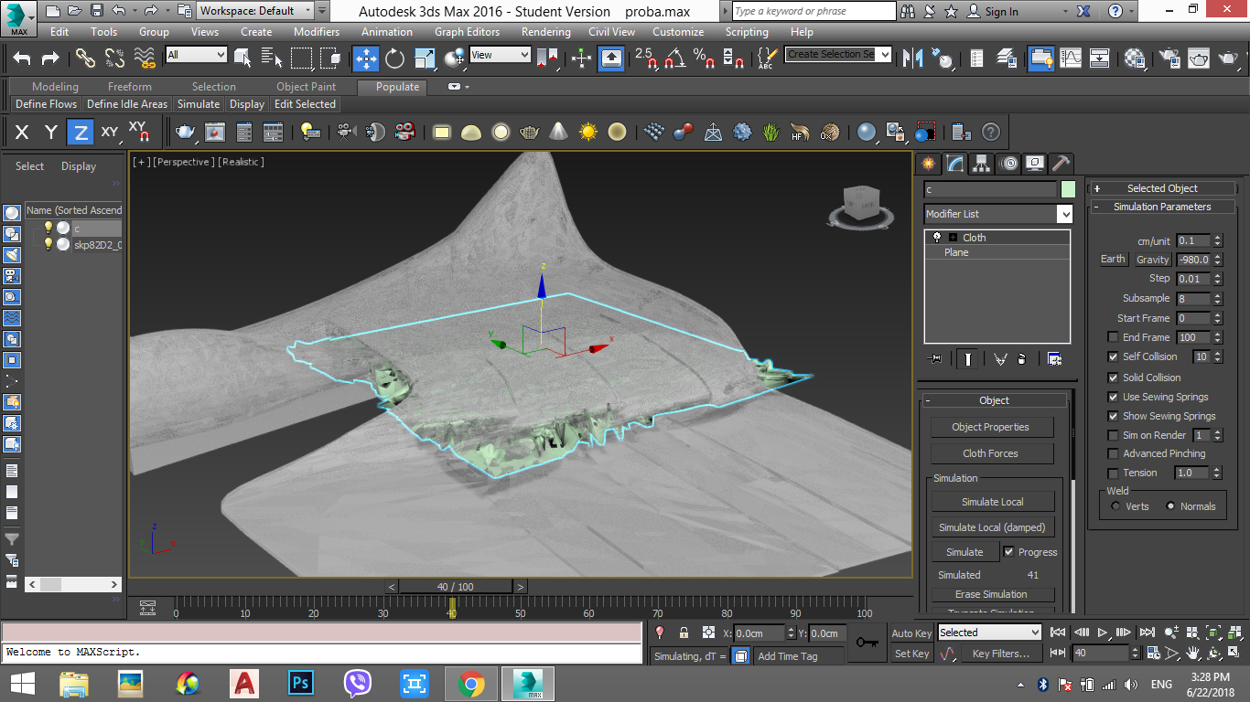
Task: Open the Hierarchy command panel tab
Action: (x=982, y=164)
